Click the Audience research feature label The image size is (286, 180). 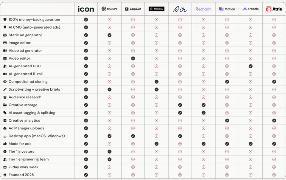pos(25,97)
